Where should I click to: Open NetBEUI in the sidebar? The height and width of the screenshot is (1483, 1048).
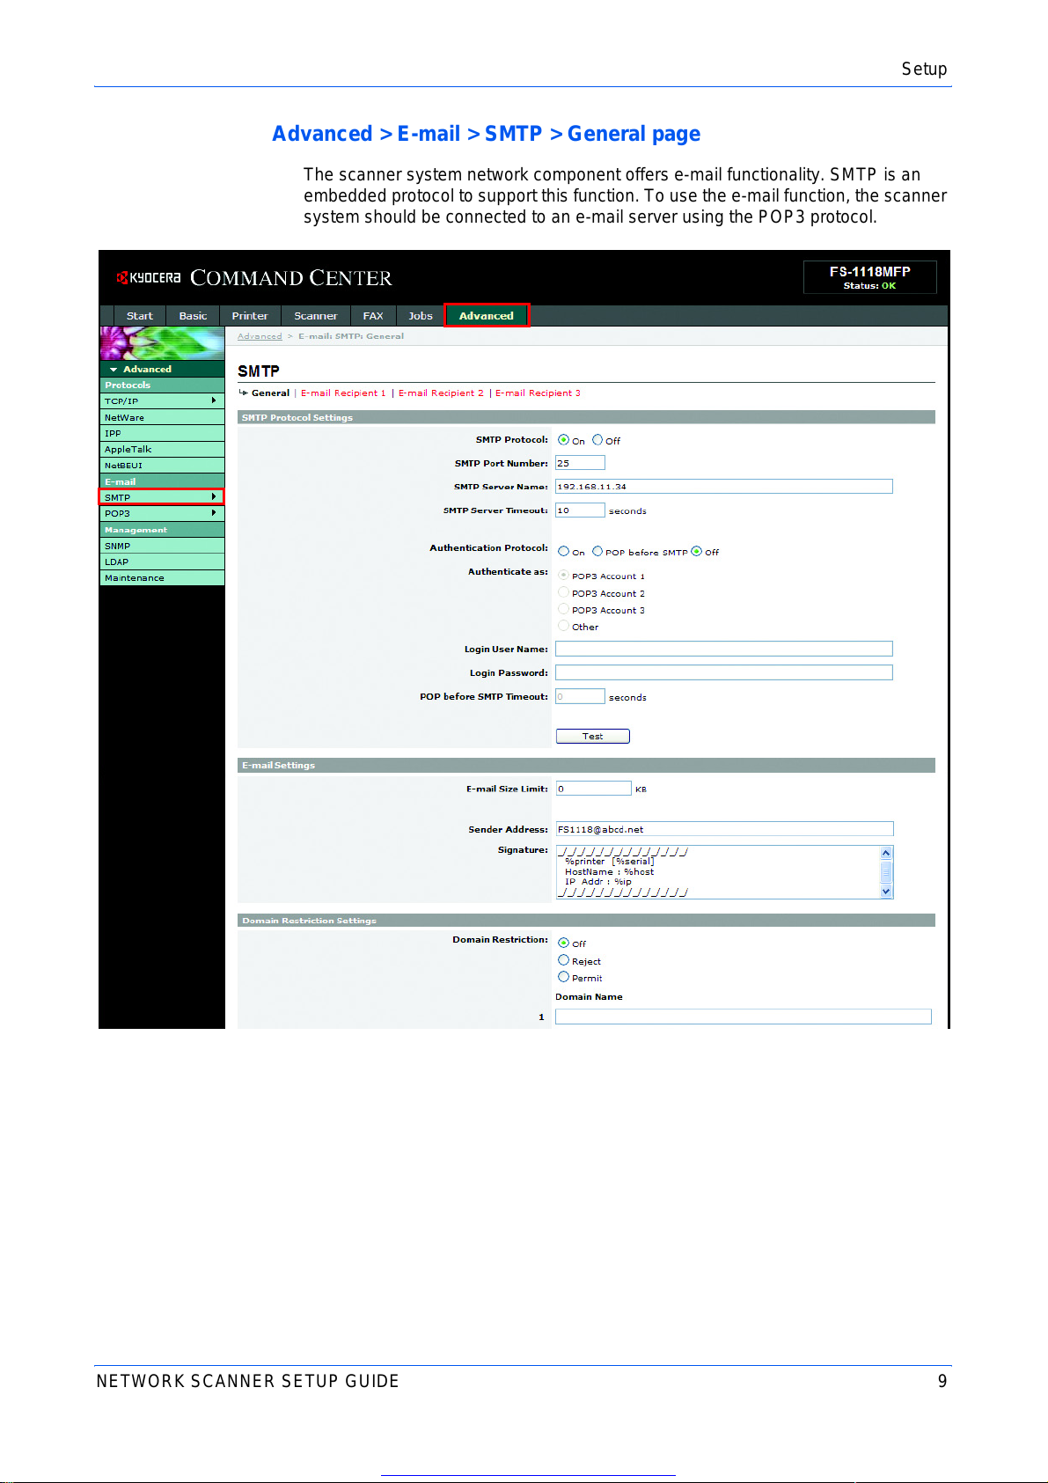point(162,466)
